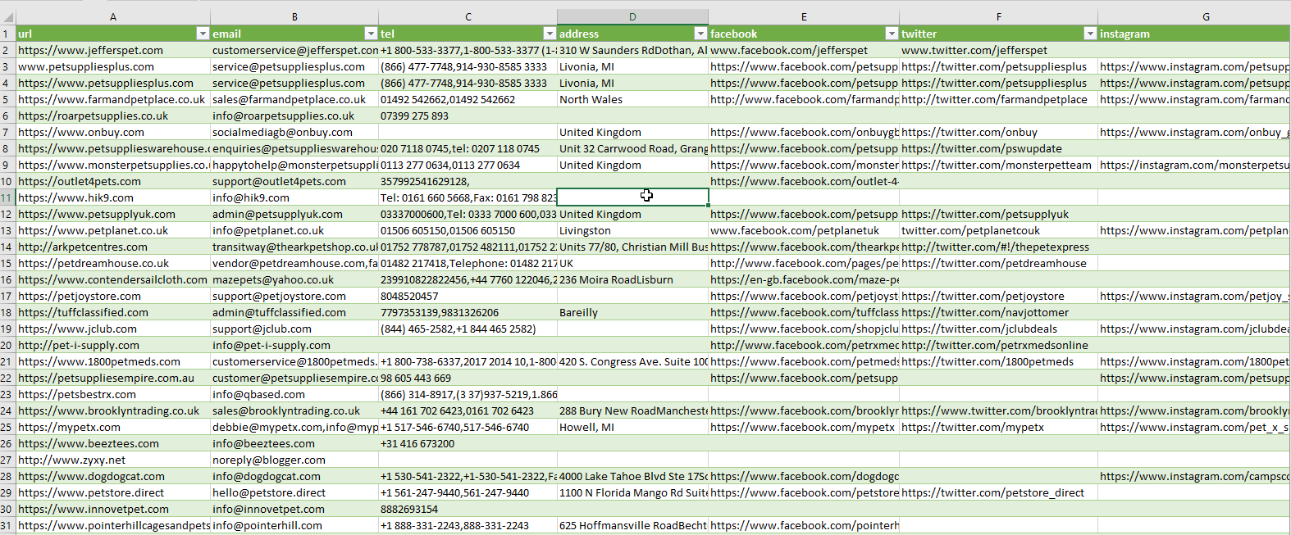Open the email column filter dropdown
This screenshot has width=1291, height=535.
point(371,34)
